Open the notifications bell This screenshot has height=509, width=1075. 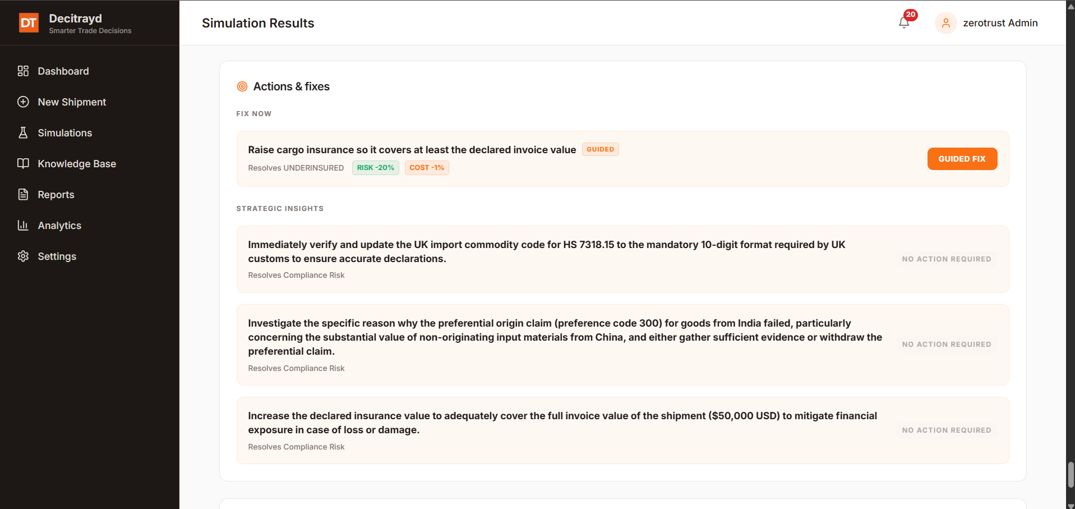coord(903,23)
